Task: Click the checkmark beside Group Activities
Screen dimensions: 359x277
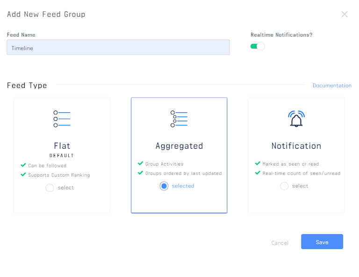Action: point(141,164)
